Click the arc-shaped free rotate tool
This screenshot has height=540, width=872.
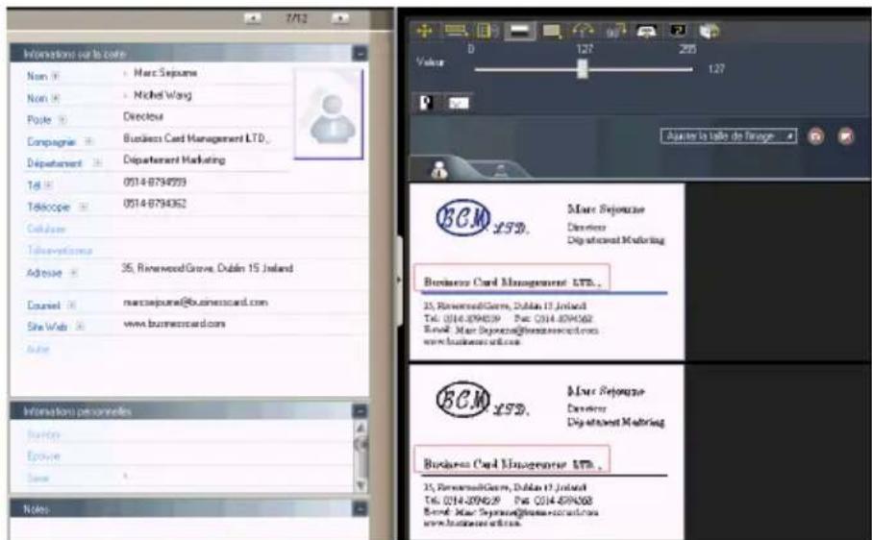point(583,31)
